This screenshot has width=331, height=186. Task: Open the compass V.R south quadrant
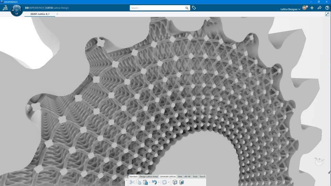(x=17, y=14)
